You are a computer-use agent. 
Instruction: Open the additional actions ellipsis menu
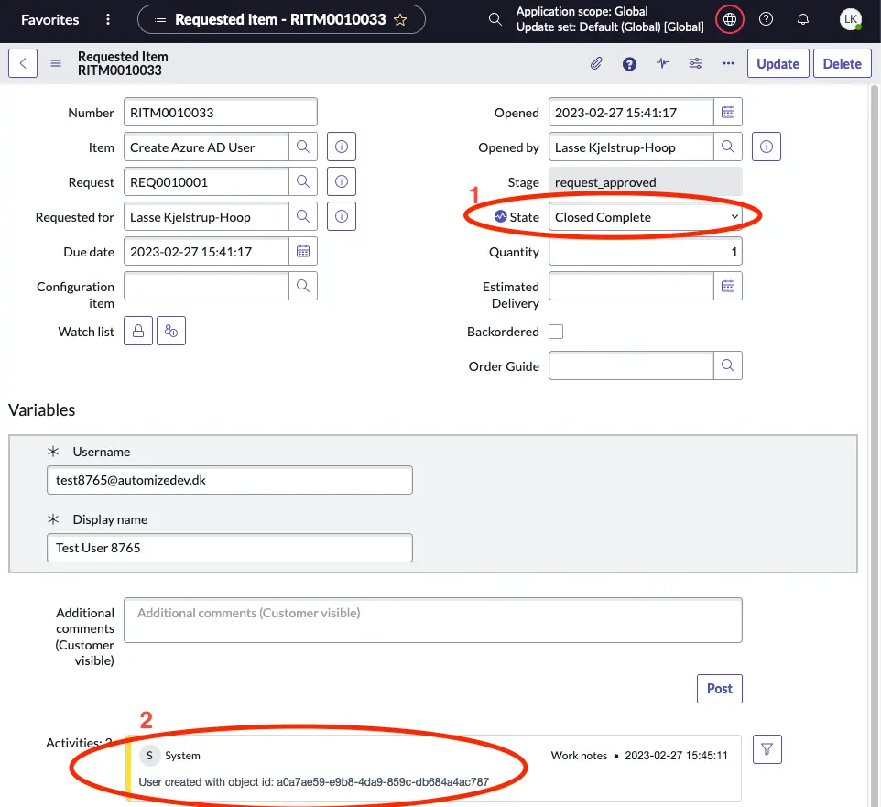point(728,63)
